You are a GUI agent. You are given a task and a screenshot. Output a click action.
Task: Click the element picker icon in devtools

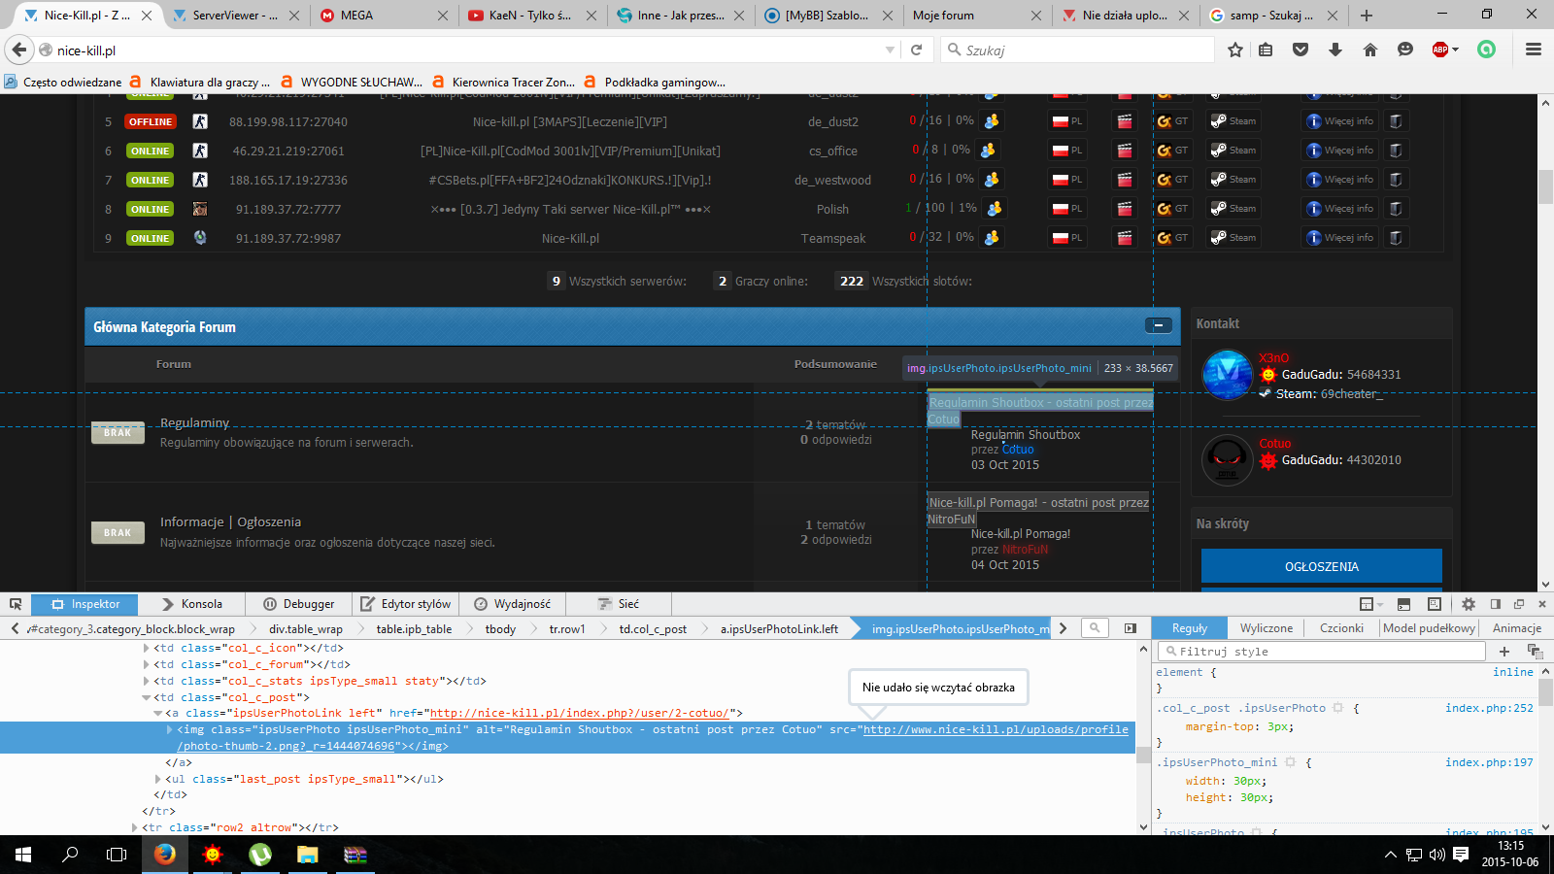coord(16,604)
